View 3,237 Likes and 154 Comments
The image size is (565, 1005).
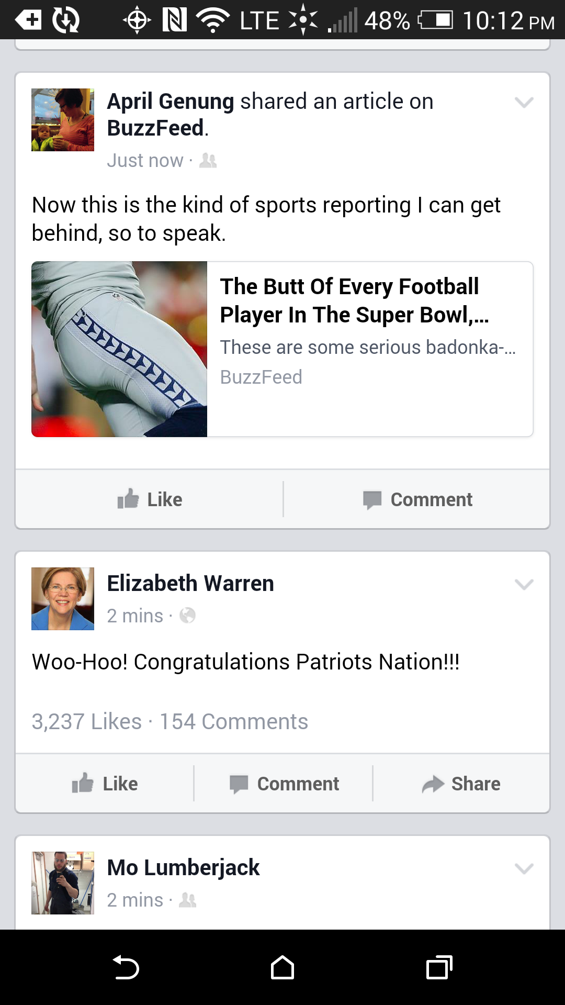point(170,721)
